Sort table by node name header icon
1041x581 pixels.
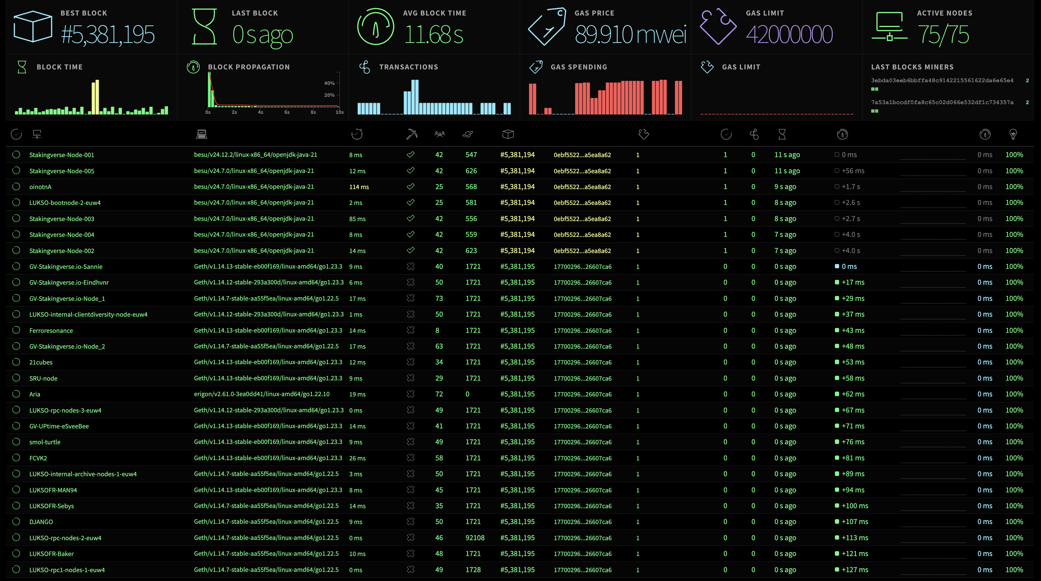tap(37, 134)
